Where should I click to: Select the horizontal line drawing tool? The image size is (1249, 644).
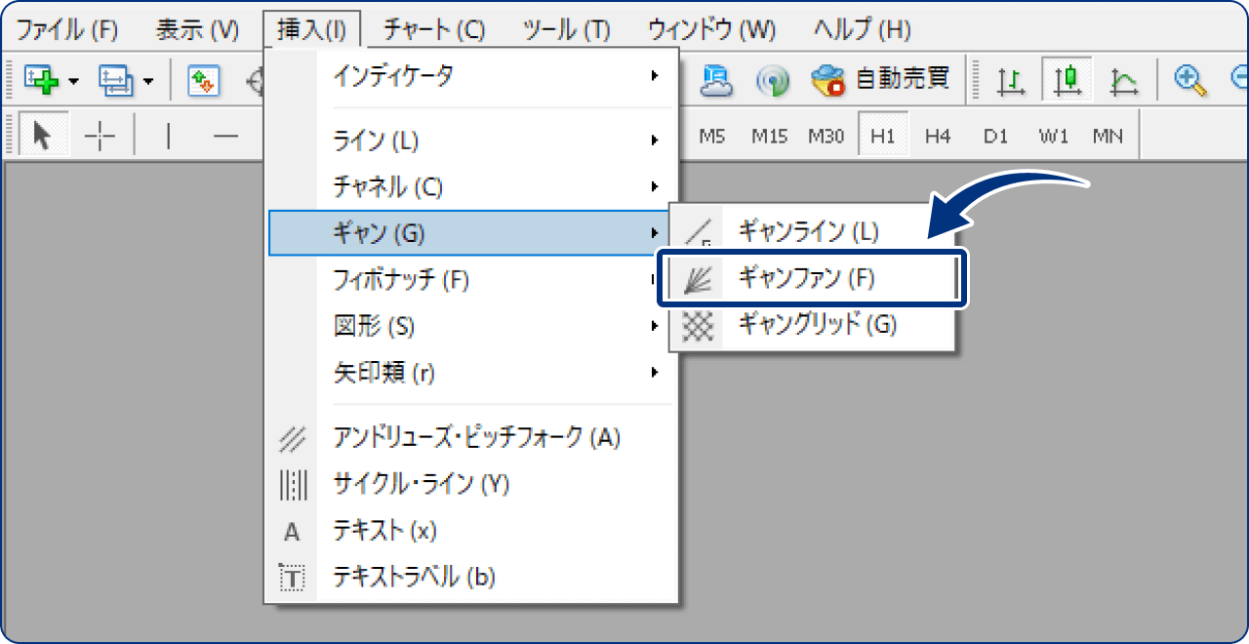click(226, 135)
